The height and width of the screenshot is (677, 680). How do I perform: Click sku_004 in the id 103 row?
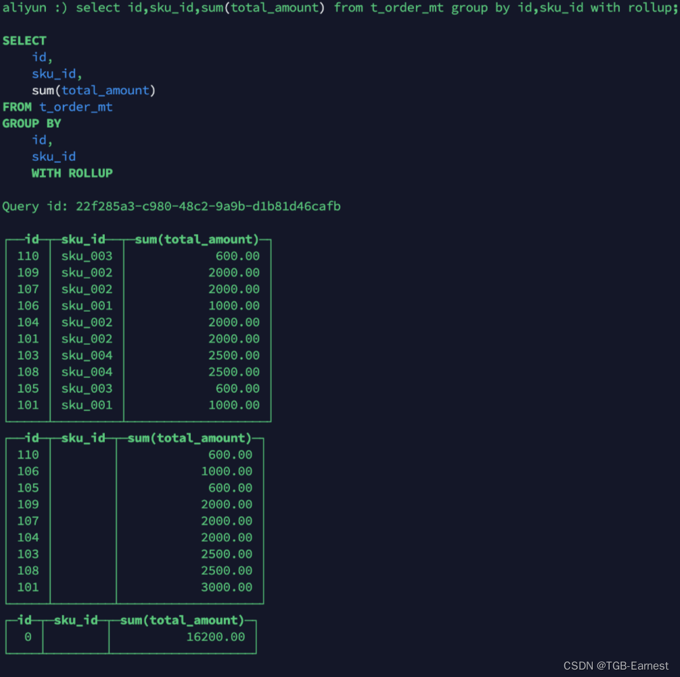87,355
